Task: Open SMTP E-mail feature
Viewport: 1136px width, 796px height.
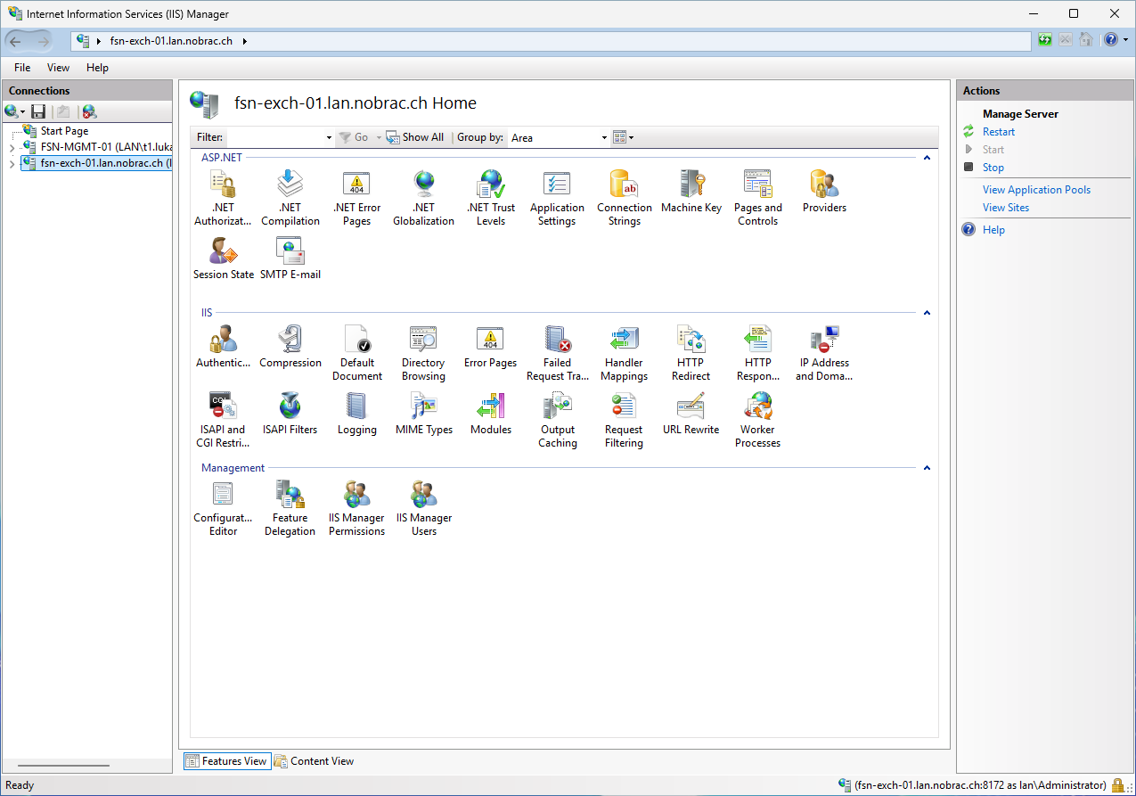Action: tap(290, 258)
